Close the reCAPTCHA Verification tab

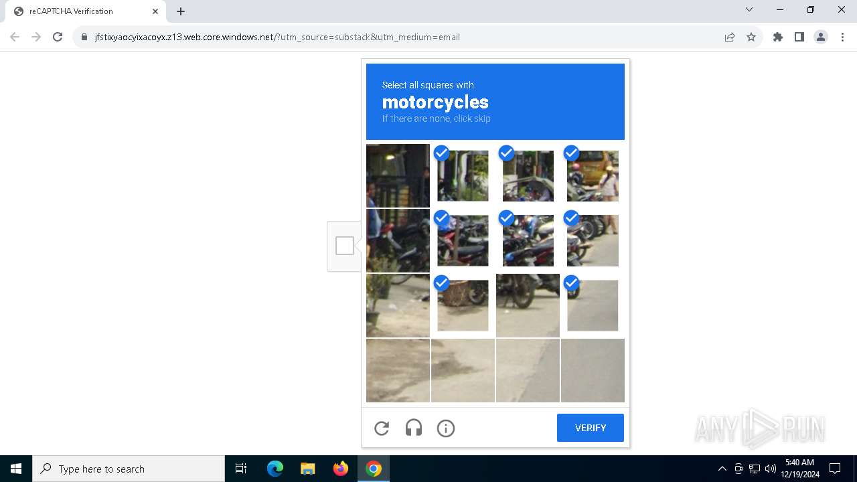155,11
